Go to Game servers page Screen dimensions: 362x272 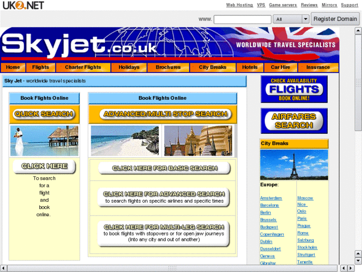[x=283, y=5]
